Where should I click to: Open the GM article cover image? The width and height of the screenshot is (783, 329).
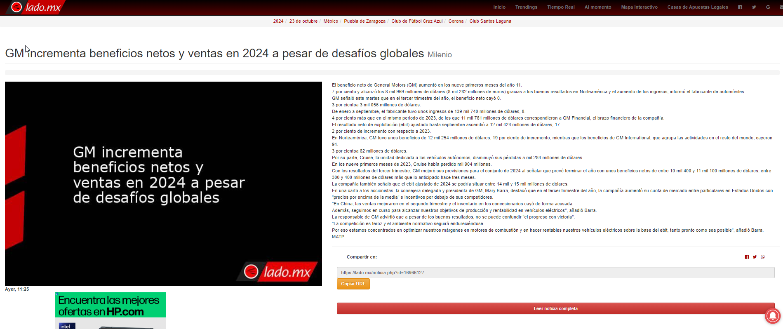pyautogui.click(x=163, y=183)
